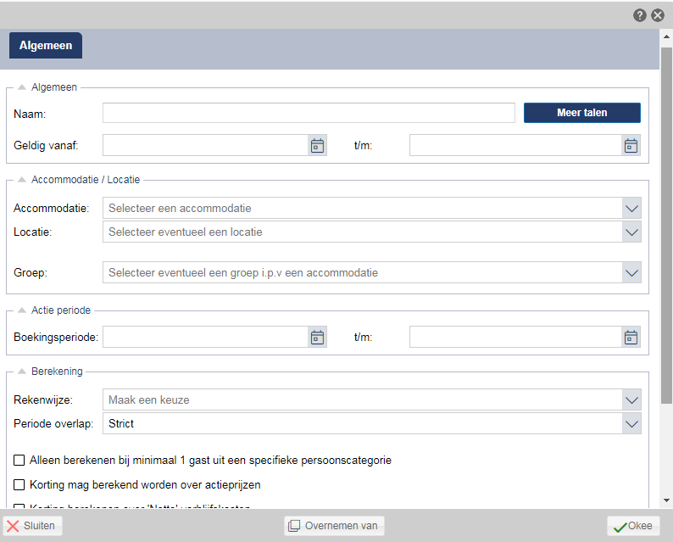Click the Overnemen van button
Screen dimensions: 673x542
tap(334, 526)
